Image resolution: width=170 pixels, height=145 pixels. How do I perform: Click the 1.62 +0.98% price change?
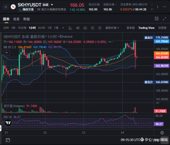click(77, 10)
